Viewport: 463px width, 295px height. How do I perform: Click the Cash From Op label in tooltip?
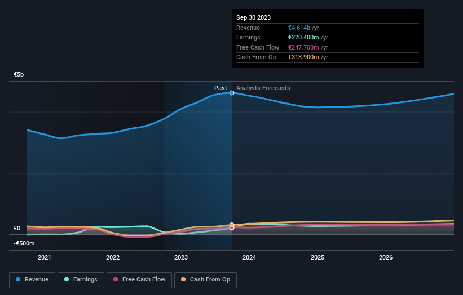pos(256,57)
